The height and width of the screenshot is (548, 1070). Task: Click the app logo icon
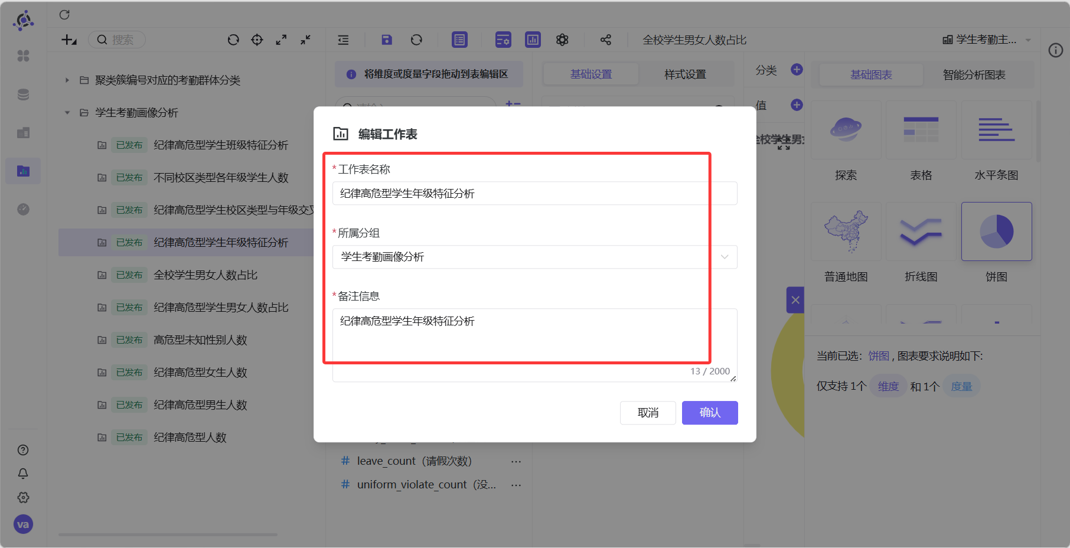(x=23, y=21)
